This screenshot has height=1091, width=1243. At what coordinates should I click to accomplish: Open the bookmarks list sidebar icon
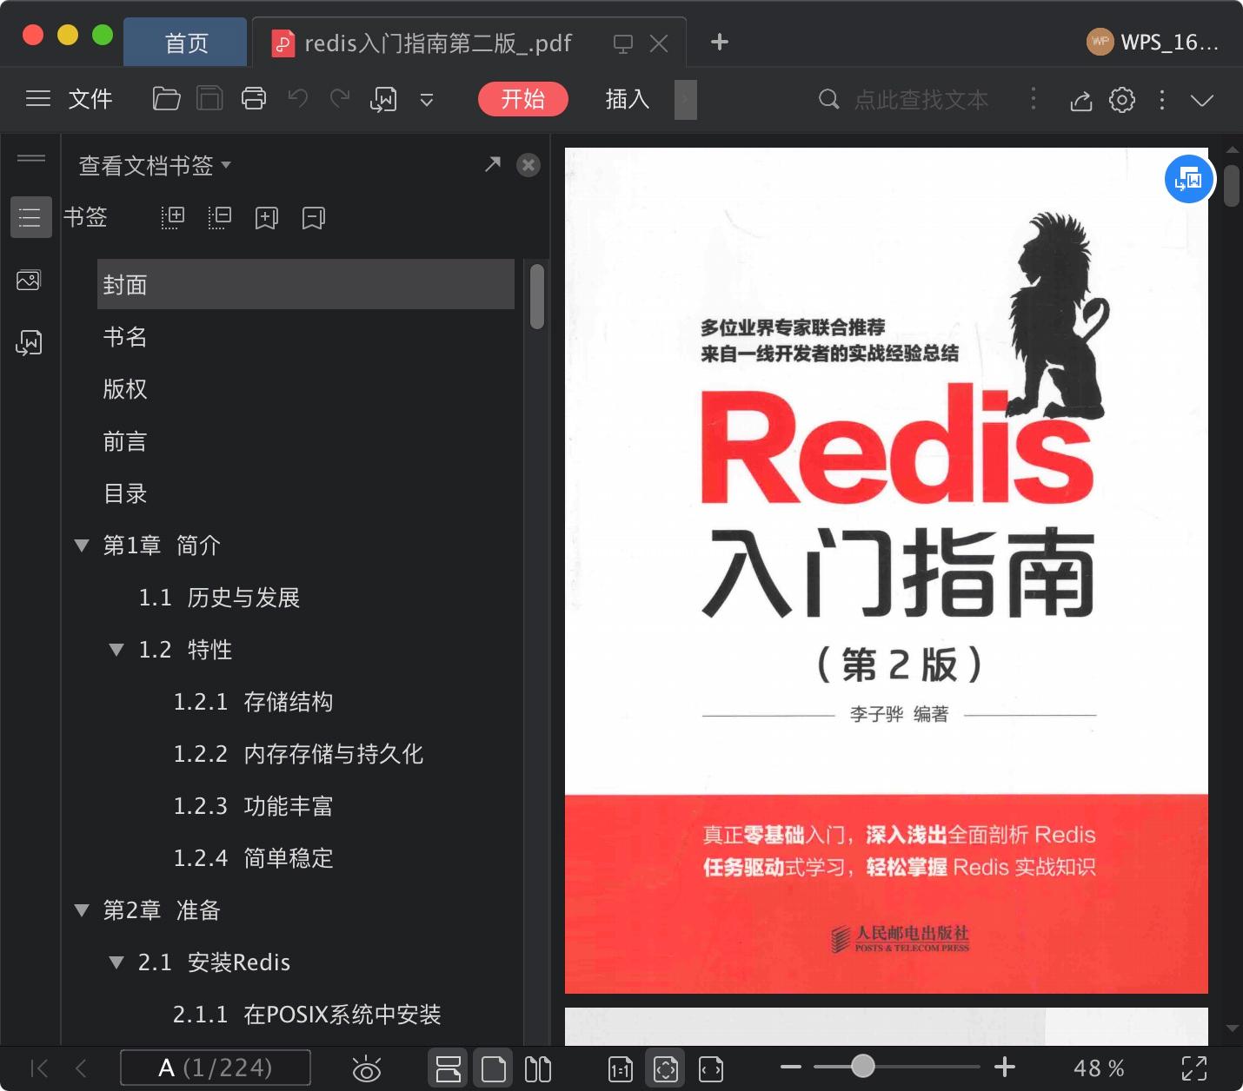(x=30, y=217)
